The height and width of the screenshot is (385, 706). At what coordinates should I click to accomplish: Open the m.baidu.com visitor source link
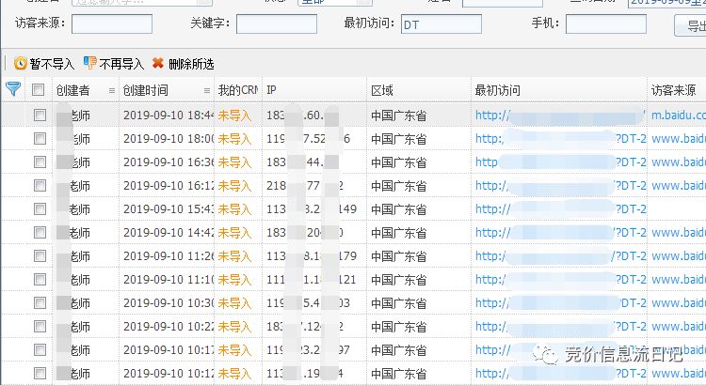tap(679, 115)
